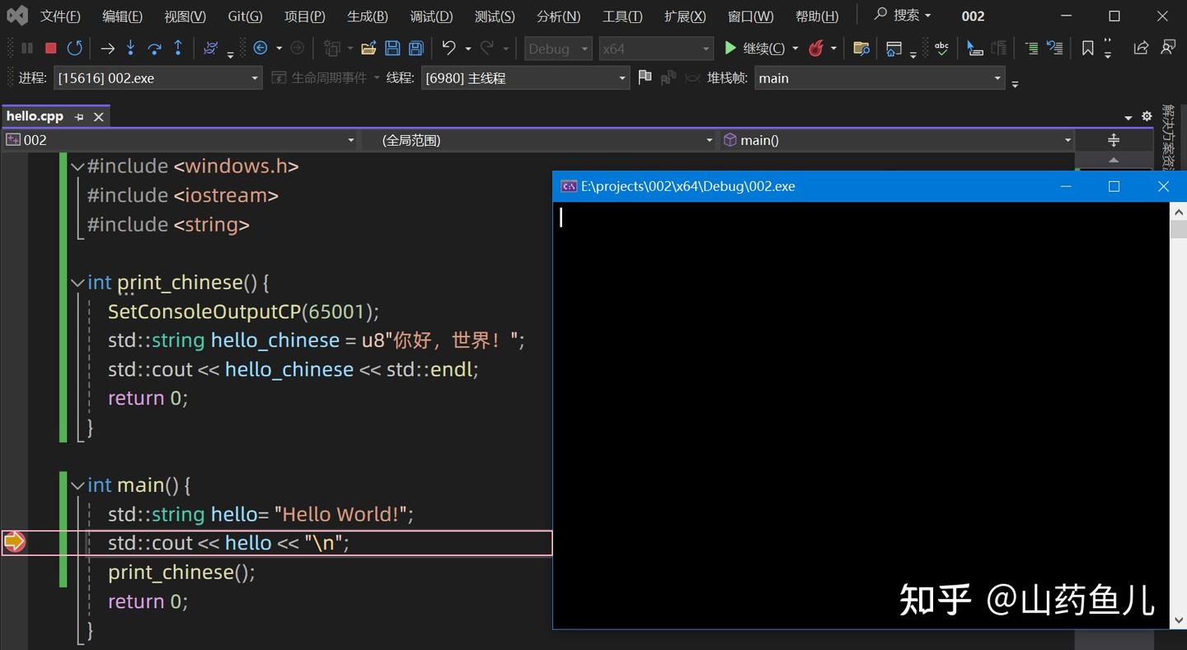1187x650 pixels.
Task: Click the editor gear settings icon
Action: pos(1147,116)
